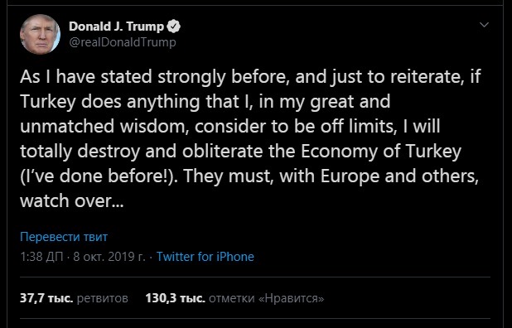This screenshot has width=512, height=328.
Task: Open the tweet options chevron menu
Action: 484,25
